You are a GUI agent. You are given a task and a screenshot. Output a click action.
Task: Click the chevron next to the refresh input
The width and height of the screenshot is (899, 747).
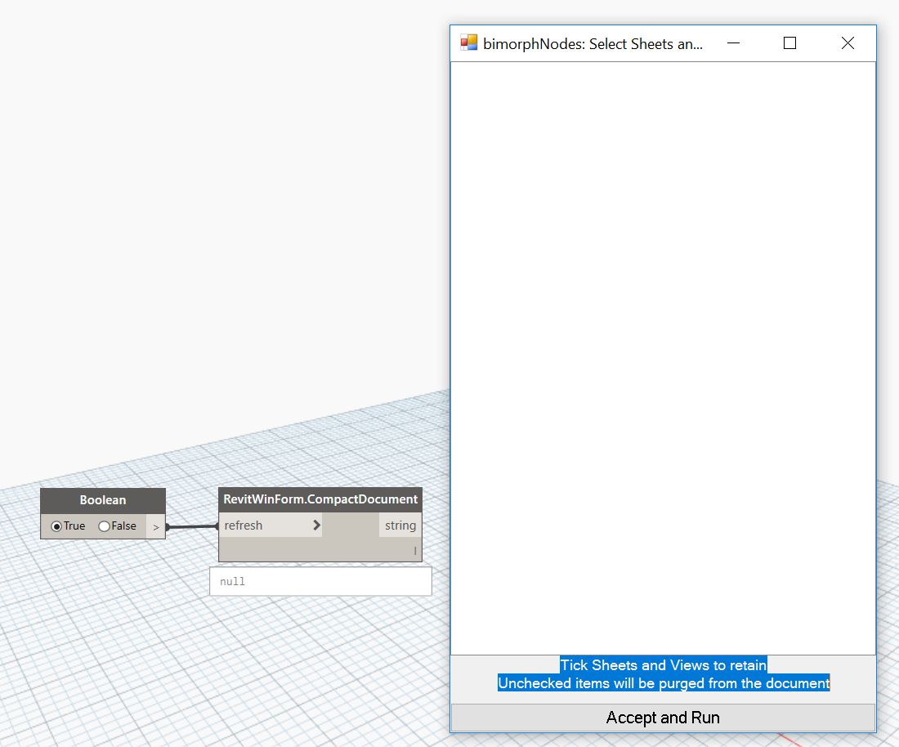[x=315, y=525]
